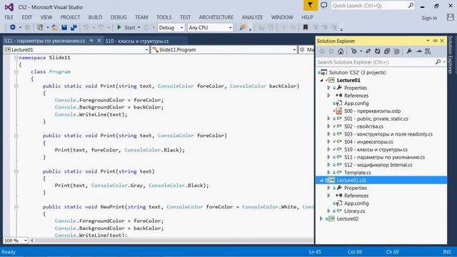Select the S12 Internal.cs file
The image size is (457, 257).
(378, 165)
